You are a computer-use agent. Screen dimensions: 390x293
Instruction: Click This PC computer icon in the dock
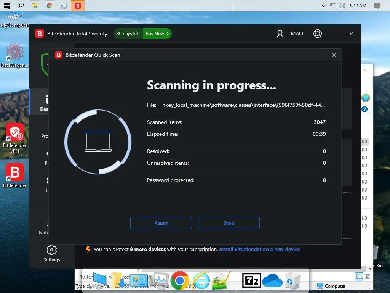click(99, 280)
